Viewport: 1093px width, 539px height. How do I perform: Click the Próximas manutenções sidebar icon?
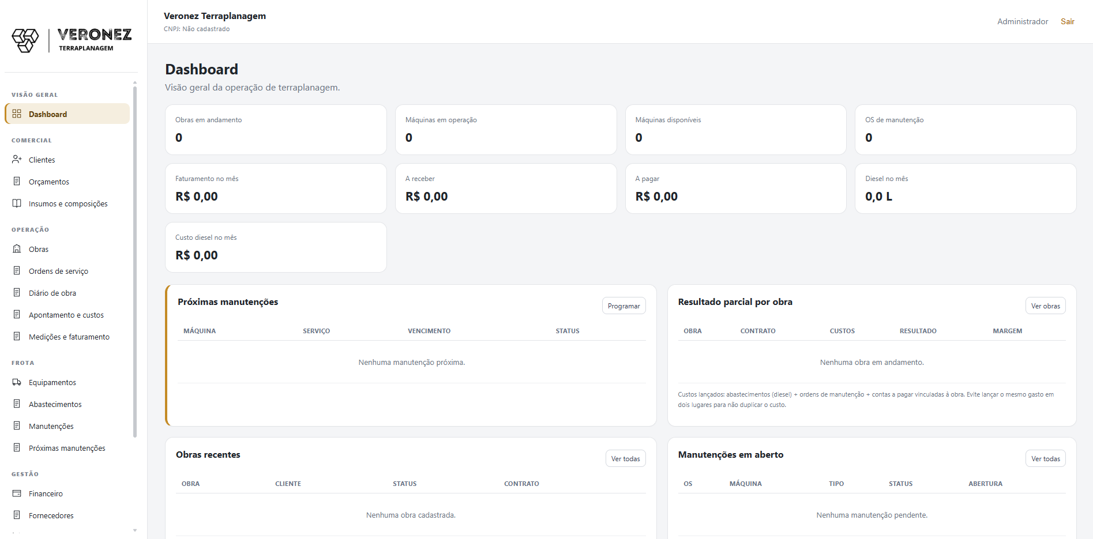tap(17, 448)
